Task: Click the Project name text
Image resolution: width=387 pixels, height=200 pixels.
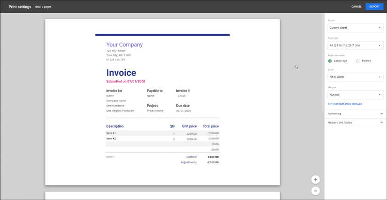Action: point(155,111)
